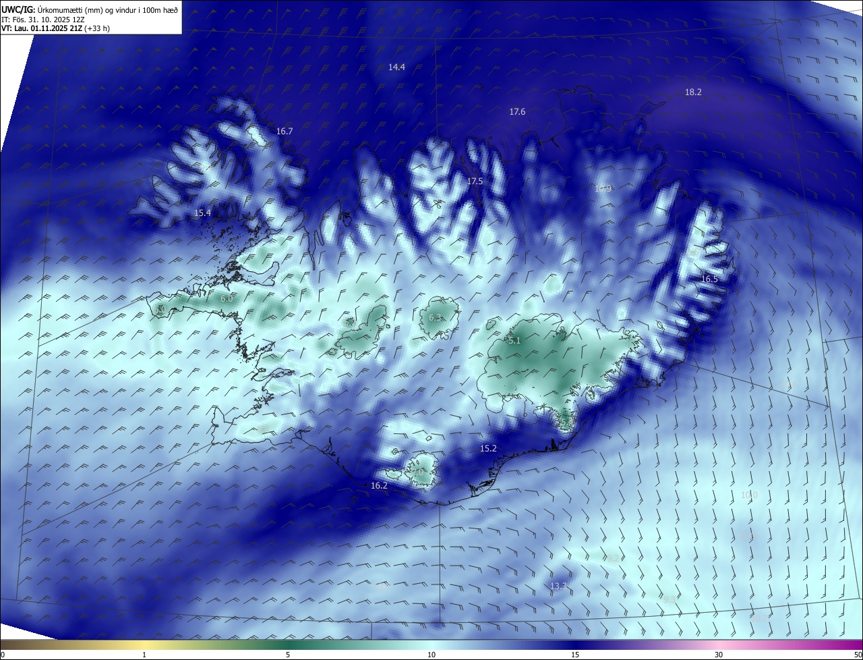Click the 7.0 value inside Mýrdalsjökull outline
This screenshot has width=863, height=660.
click(419, 472)
